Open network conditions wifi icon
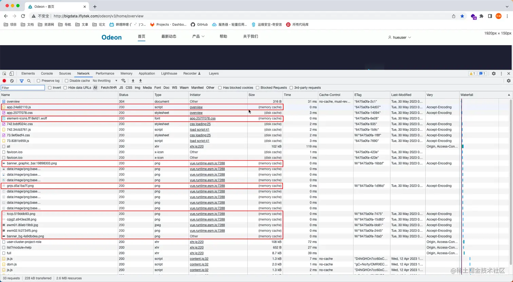 click(x=123, y=81)
